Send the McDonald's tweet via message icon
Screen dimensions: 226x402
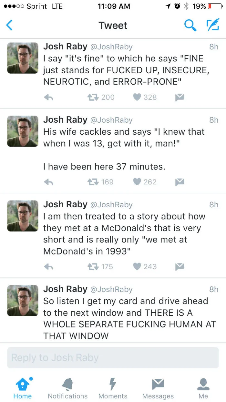point(180,267)
